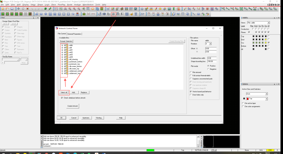Uncheck Check database before artwork

(x=62, y=98)
